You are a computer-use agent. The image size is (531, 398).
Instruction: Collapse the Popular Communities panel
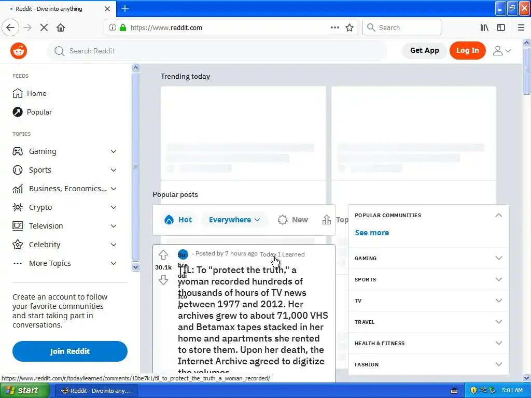[x=498, y=215]
